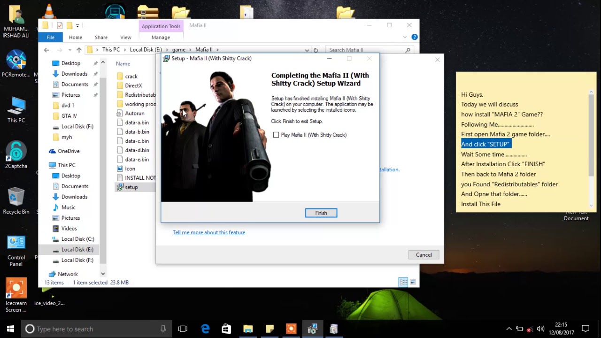Open the dvd 1 folder in sidebar

click(x=68, y=105)
